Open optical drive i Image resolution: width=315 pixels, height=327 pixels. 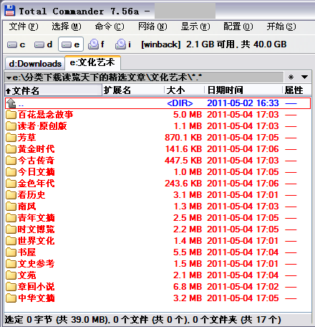coord(123,44)
